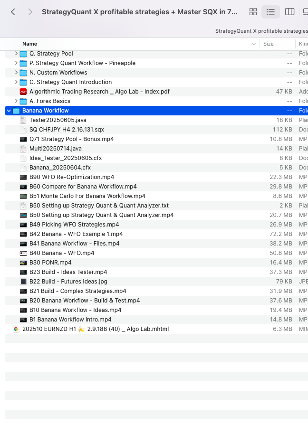This screenshot has height=425, width=308.
Task: Sort files by Name column
Action: (30, 44)
